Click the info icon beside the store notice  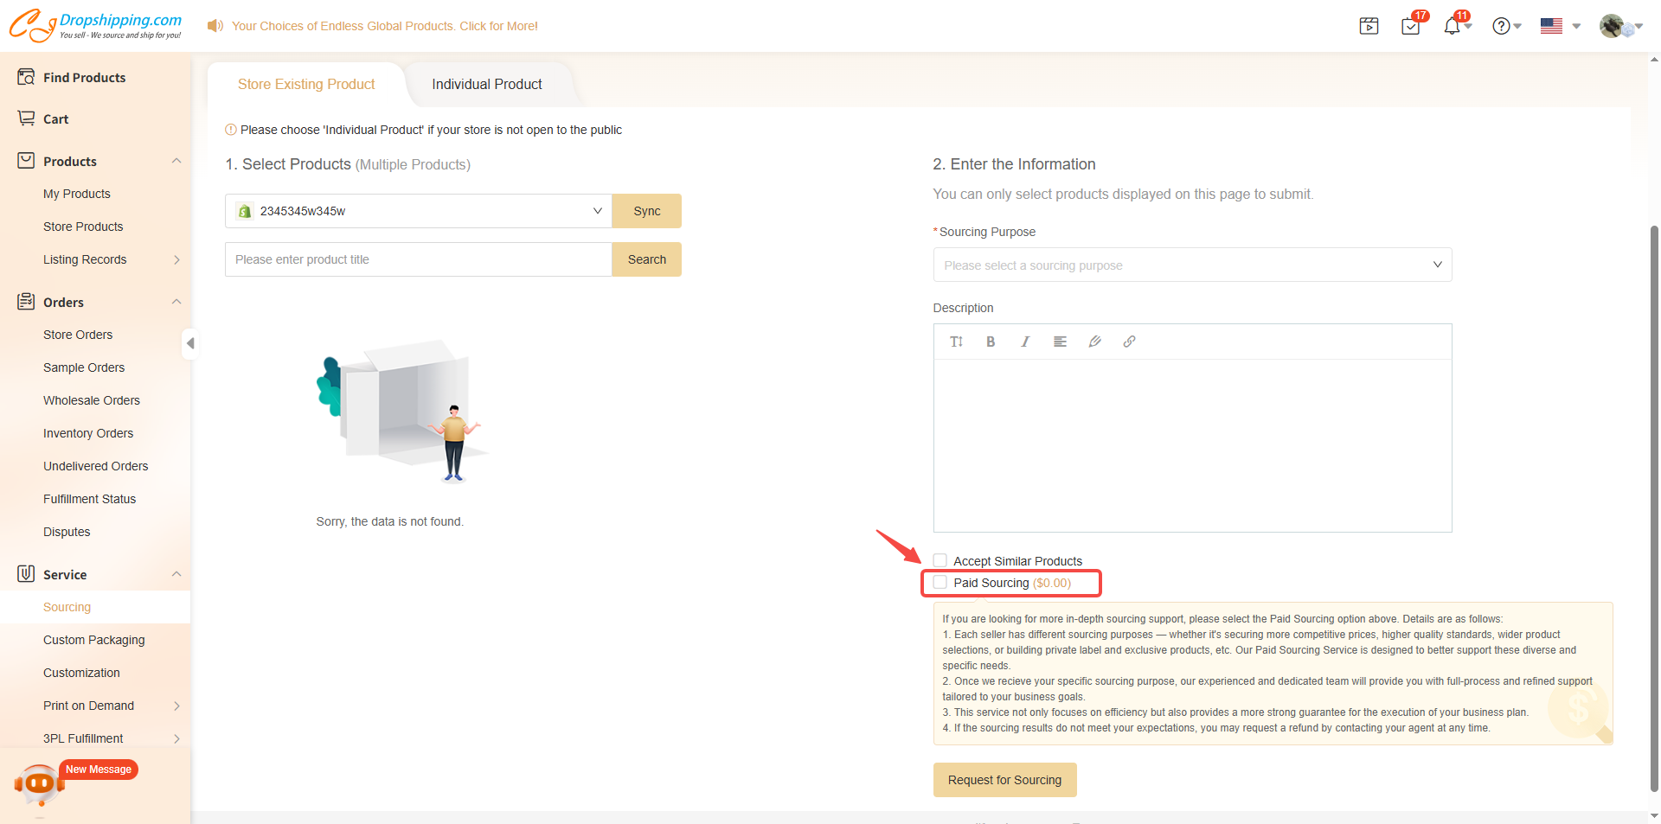coord(231,130)
